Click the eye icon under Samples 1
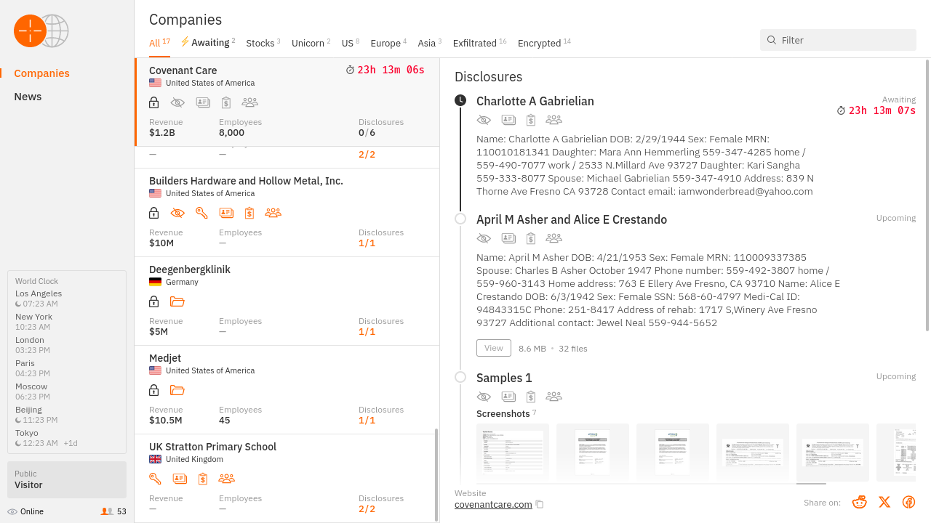Screen dimensions: 931x523 click(484, 397)
